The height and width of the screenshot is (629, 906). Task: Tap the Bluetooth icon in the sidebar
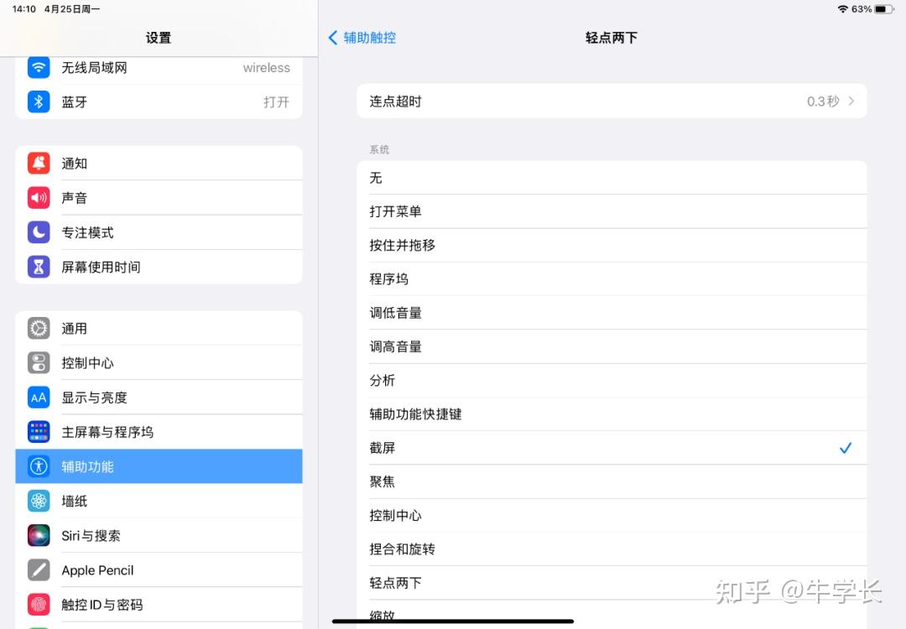coord(38,101)
